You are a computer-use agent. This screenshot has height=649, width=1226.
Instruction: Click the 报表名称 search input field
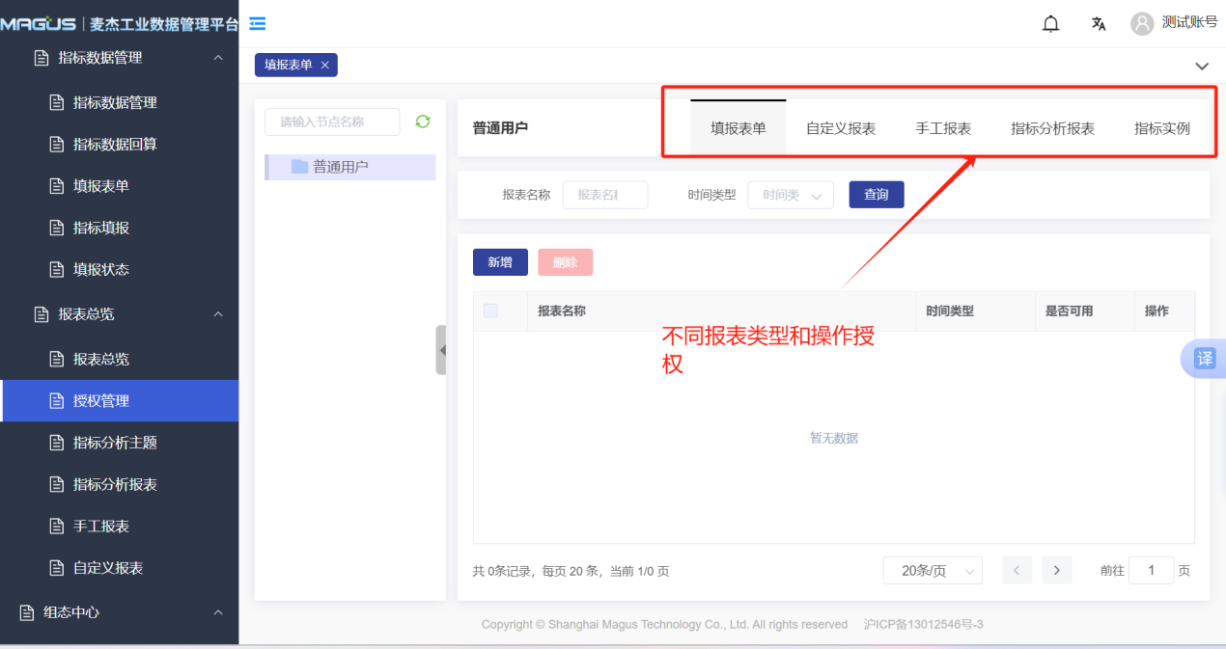pyautogui.click(x=604, y=195)
